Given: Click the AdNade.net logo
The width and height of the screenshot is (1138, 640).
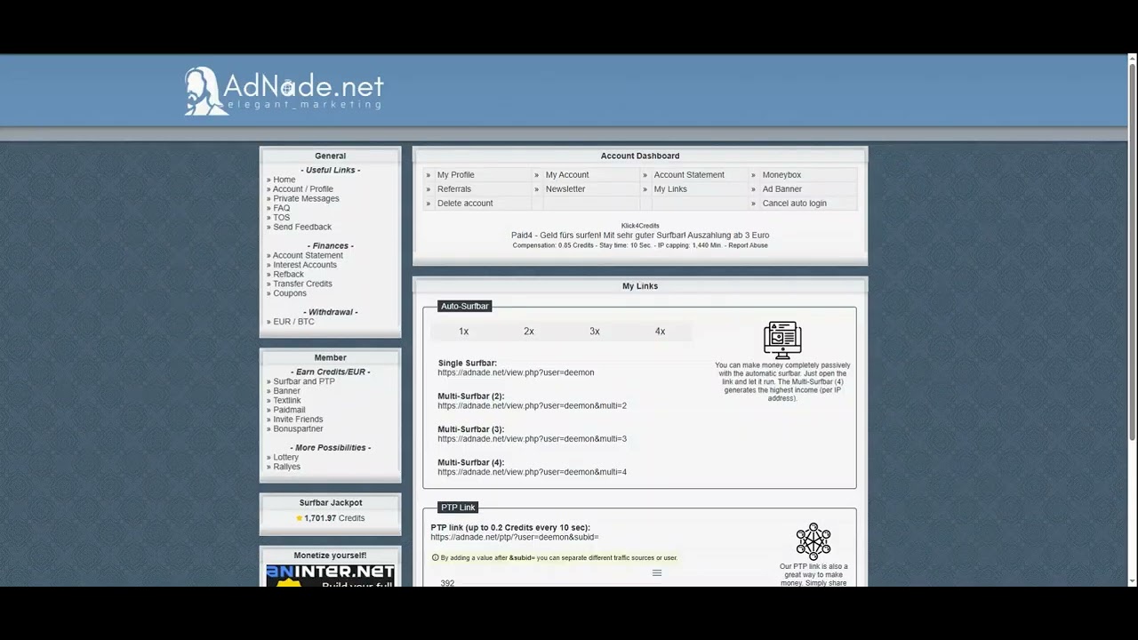Looking at the screenshot, I should 284,90.
